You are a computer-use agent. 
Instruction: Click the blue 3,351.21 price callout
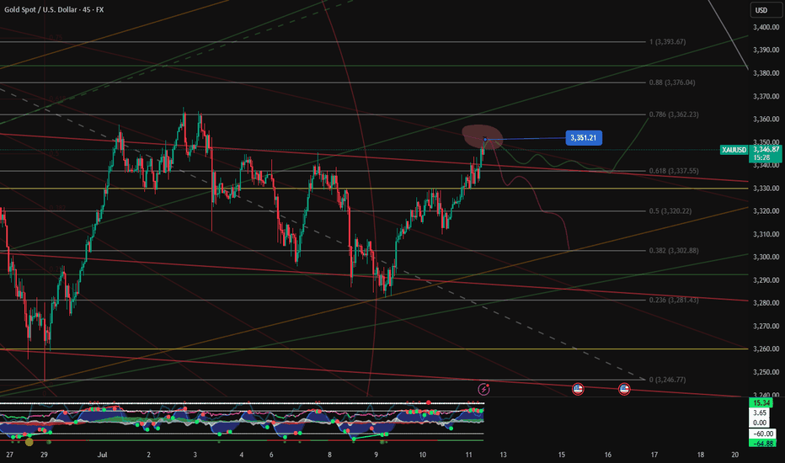(x=584, y=138)
